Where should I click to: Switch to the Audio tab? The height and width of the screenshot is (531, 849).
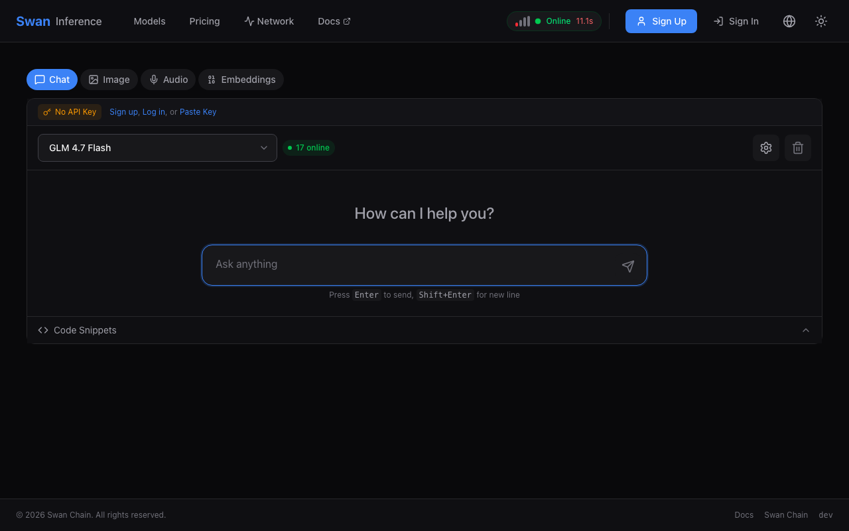[168, 80]
